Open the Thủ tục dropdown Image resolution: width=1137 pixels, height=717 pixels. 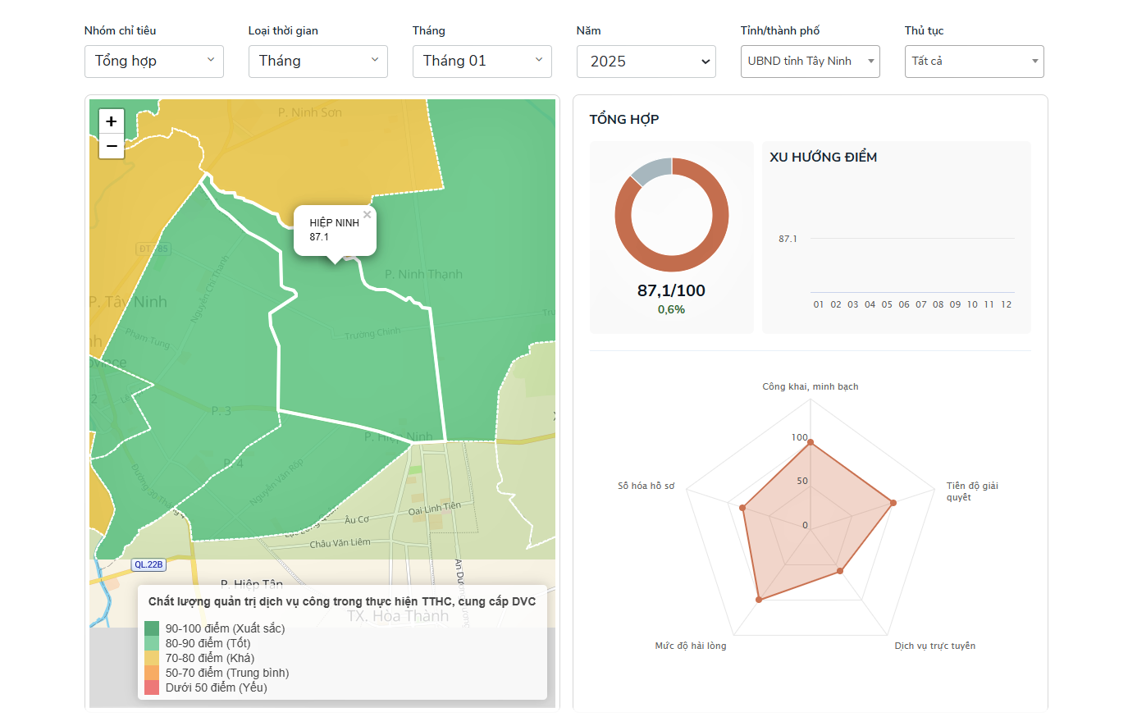975,62
